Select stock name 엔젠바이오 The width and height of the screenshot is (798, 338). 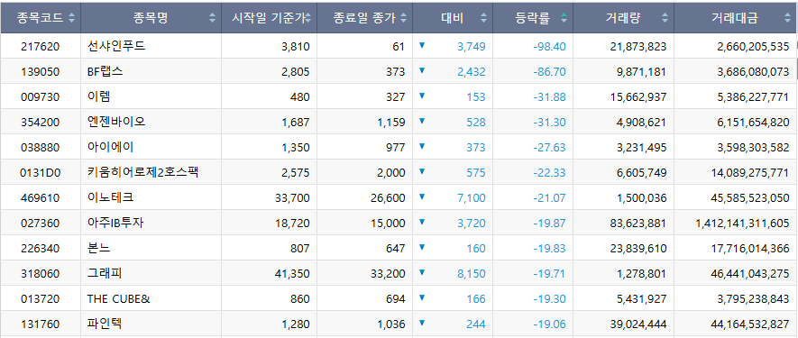116,123
